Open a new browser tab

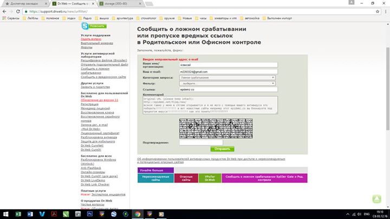[x=149, y=4]
